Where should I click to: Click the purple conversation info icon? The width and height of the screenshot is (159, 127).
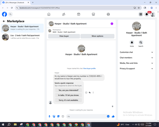click(112, 24)
